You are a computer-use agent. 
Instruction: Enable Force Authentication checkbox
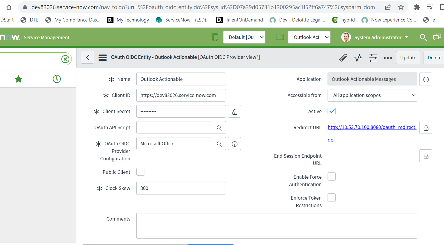332,176
